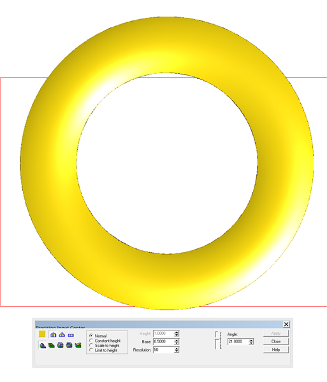Decrease the Base value with down arrow

coord(177,343)
